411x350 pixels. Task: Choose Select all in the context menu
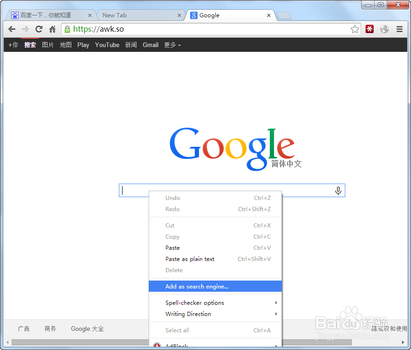pyautogui.click(x=215, y=330)
